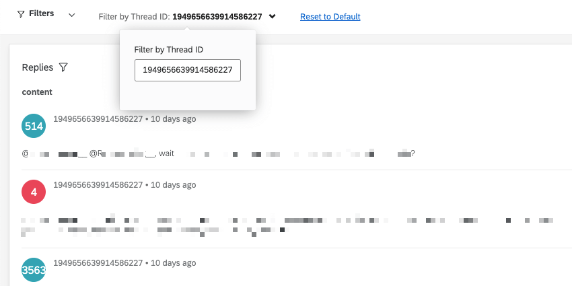The height and width of the screenshot is (286, 572).
Task: Click the teal 514 avatar
Action: tap(34, 126)
